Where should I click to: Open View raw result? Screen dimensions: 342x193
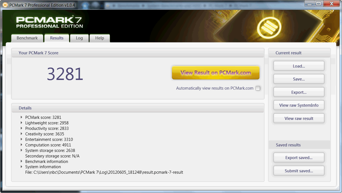tap(299, 119)
